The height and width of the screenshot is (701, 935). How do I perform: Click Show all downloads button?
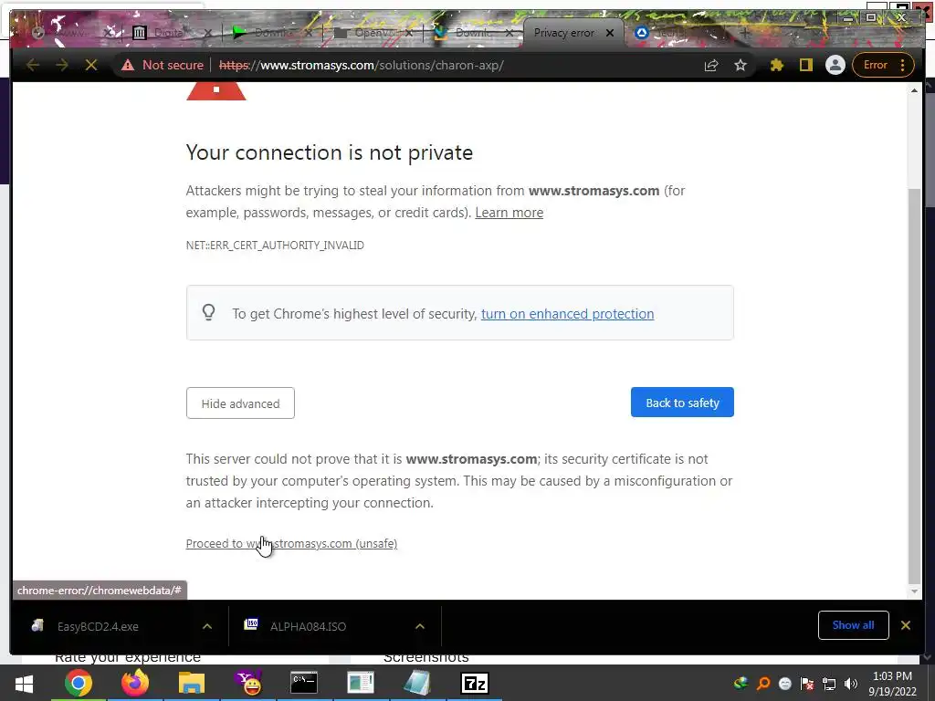point(854,624)
